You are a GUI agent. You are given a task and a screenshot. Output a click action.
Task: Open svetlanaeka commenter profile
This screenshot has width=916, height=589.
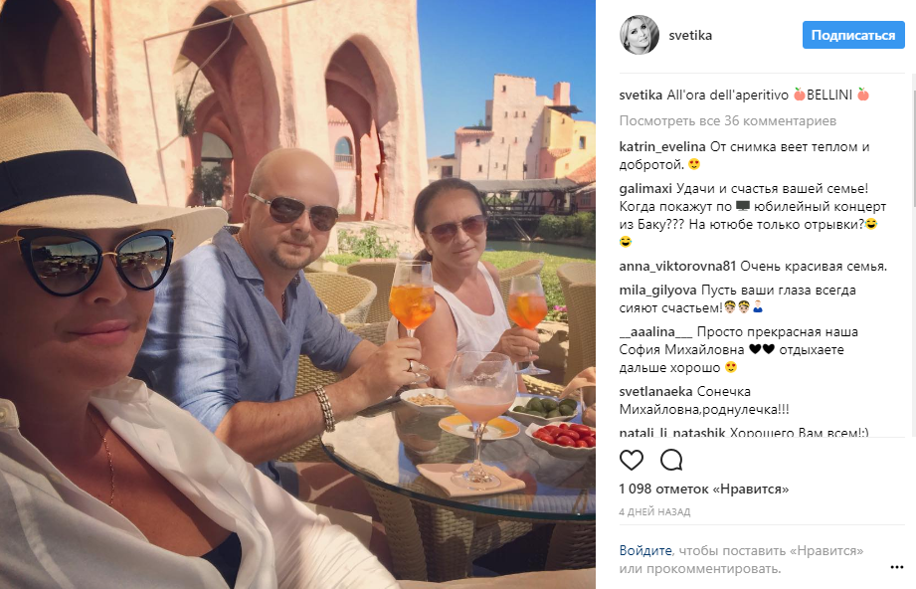pyautogui.click(x=655, y=391)
